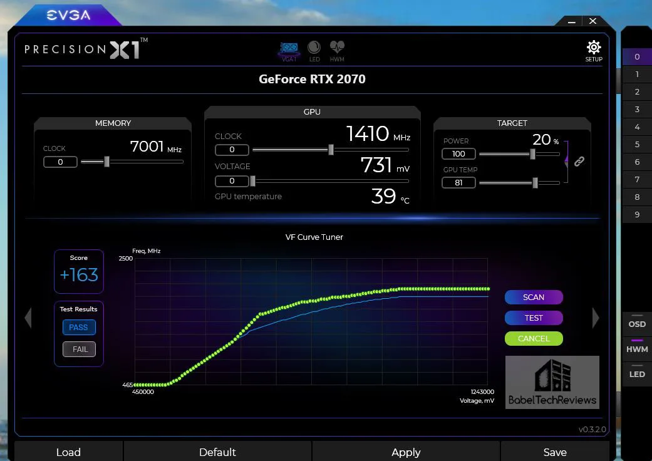This screenshot has height=461, width=652.
Task: Click the Load button
Action: (69, 452)
